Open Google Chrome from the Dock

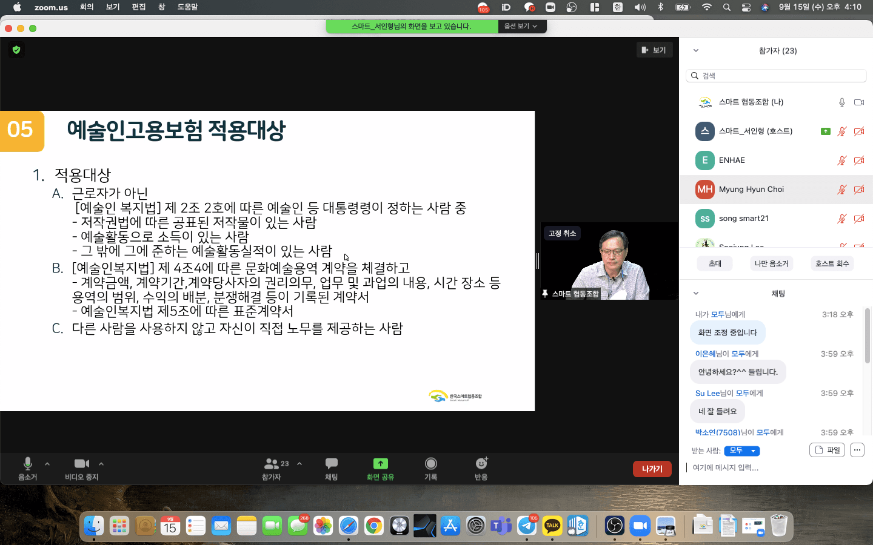[374, 526]
